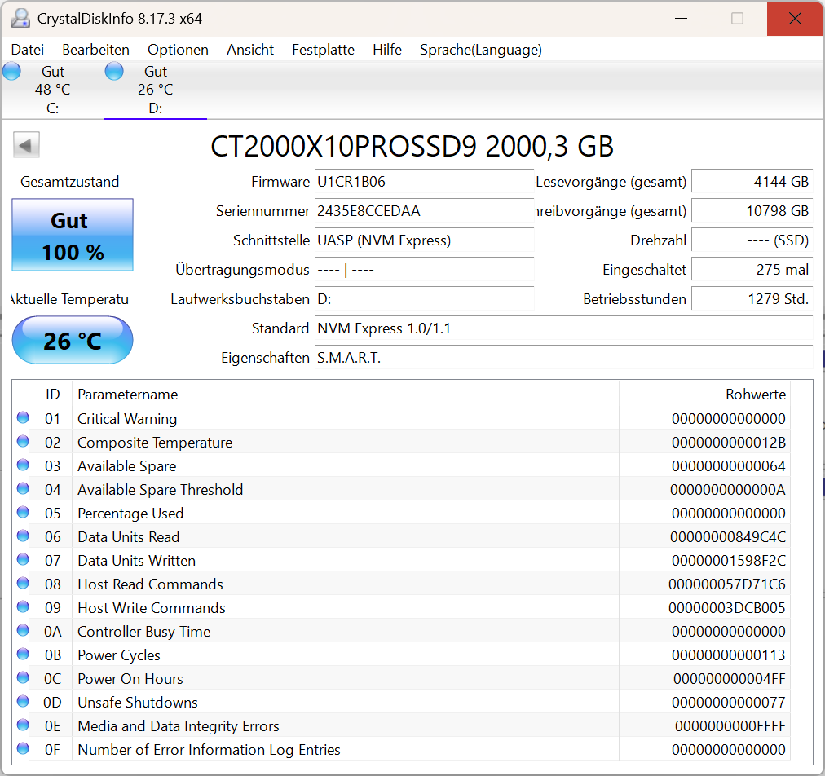Click the previous disk arrow button
Screen dimensions: 825x776
[26, 144]
